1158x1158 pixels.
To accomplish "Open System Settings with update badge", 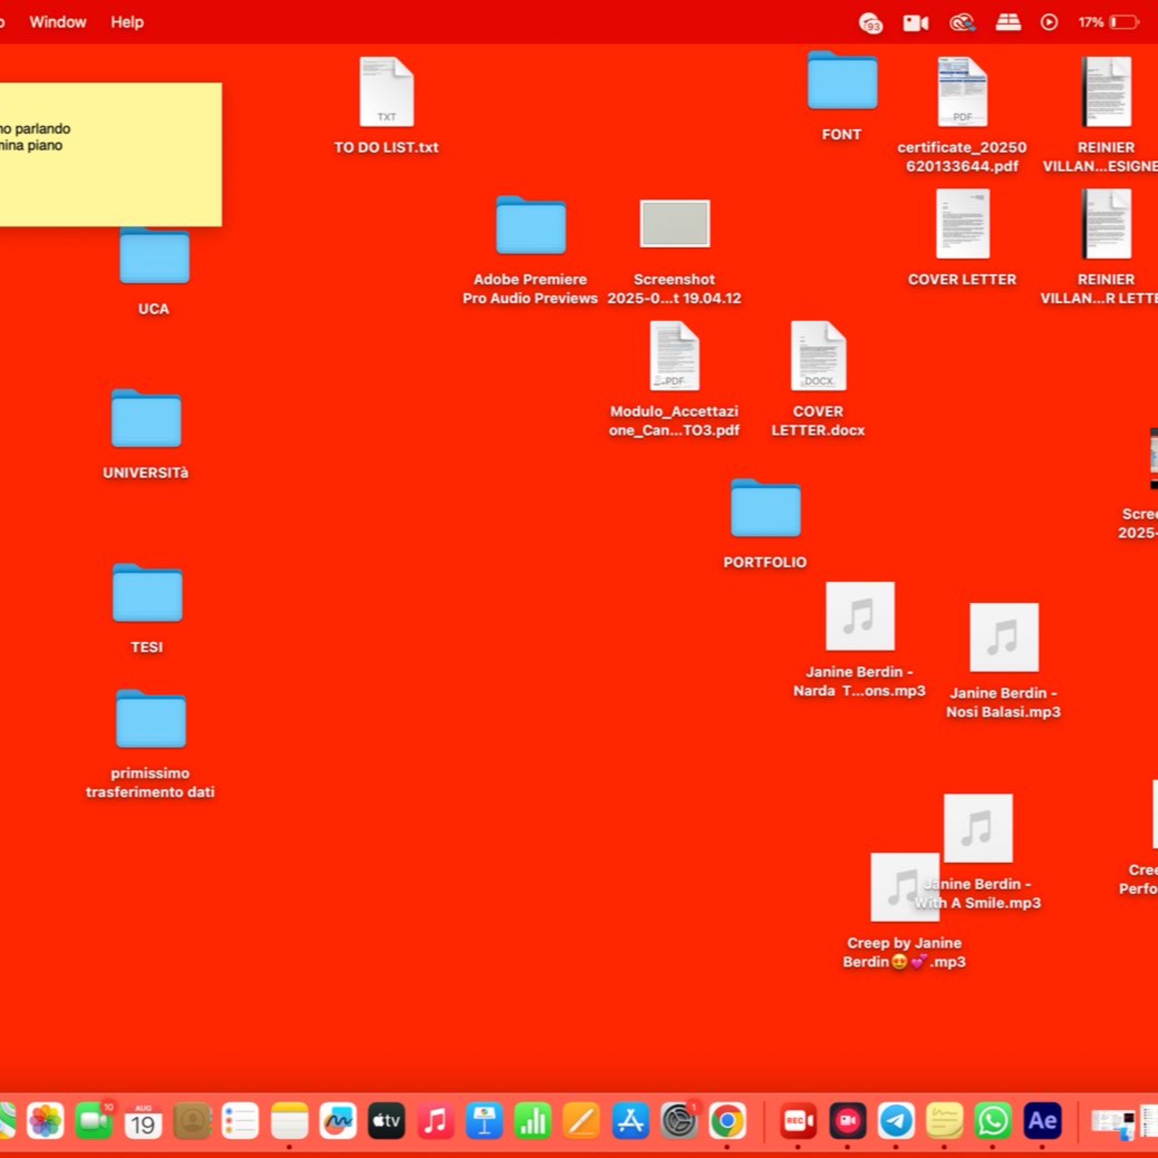I will click(x=679, y=1120).
